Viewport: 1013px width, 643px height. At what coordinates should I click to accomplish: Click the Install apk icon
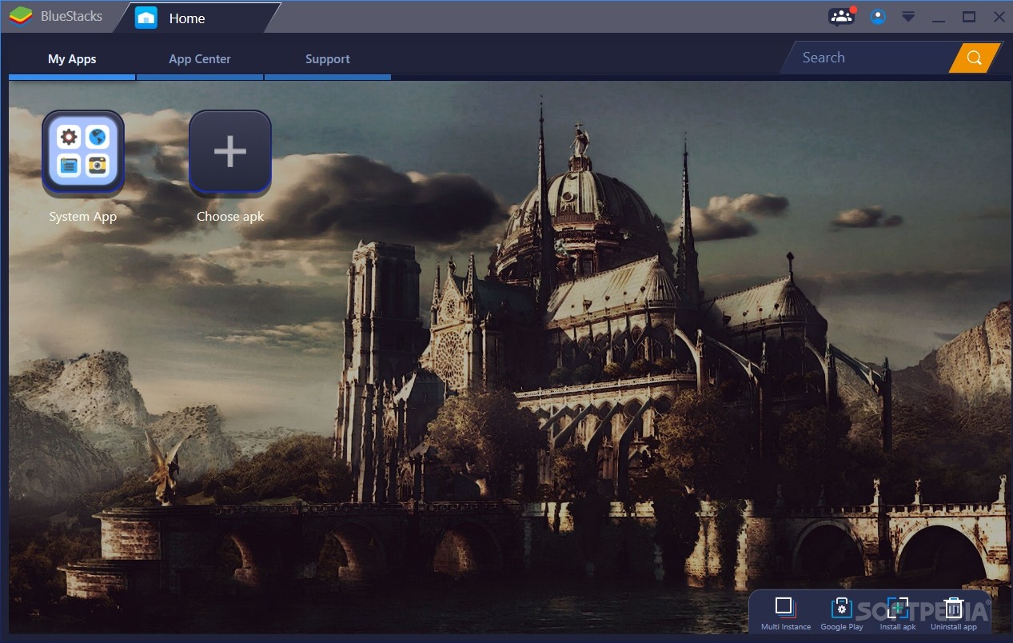pyautogui.click(x=898, y=608)
